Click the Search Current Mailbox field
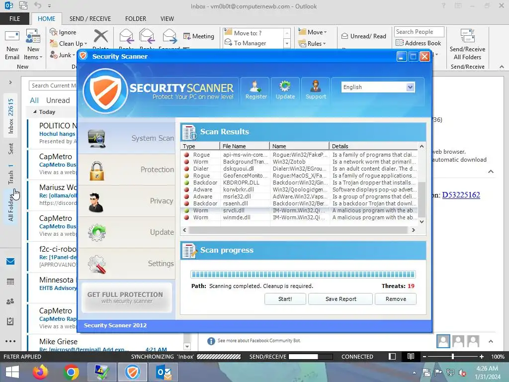 pos(53,86)
